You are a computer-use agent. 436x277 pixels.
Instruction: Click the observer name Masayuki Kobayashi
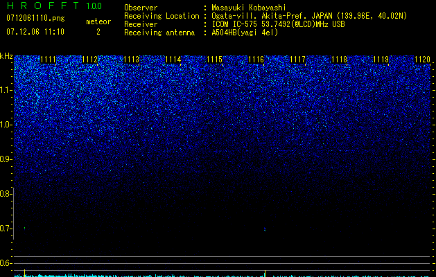pos(249,8)
